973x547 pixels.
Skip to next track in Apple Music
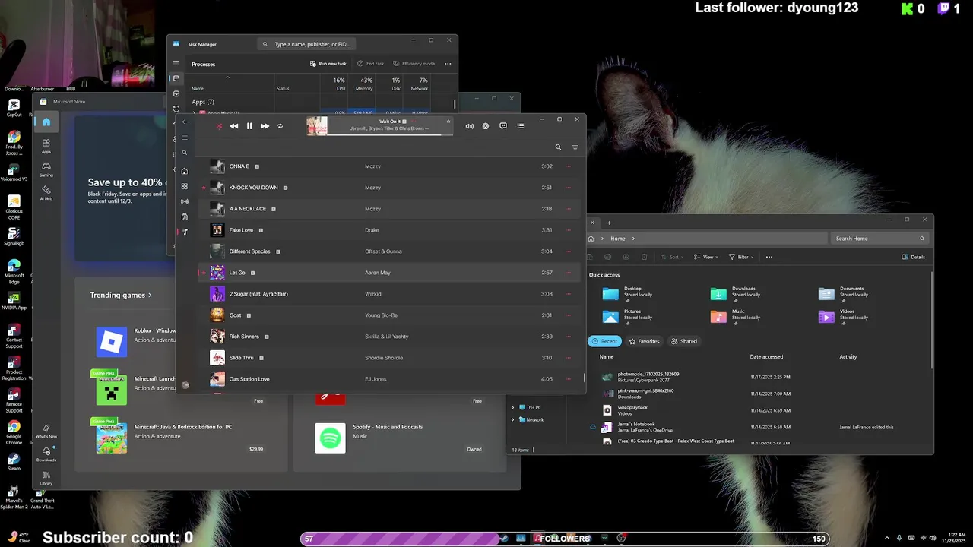(x=265, y=126)
